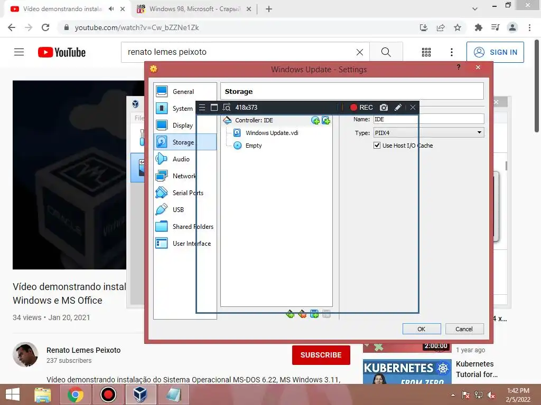This screenshot has width=541, height=405.
Task: Go to the YouTube home logo
Action: 62,52
